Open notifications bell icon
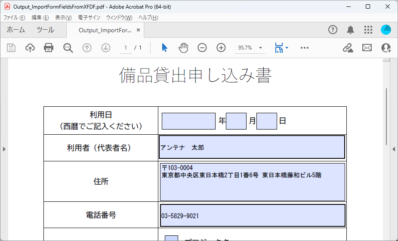 coord(350,30)
